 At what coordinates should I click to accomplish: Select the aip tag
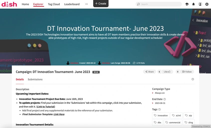point(188,115)
